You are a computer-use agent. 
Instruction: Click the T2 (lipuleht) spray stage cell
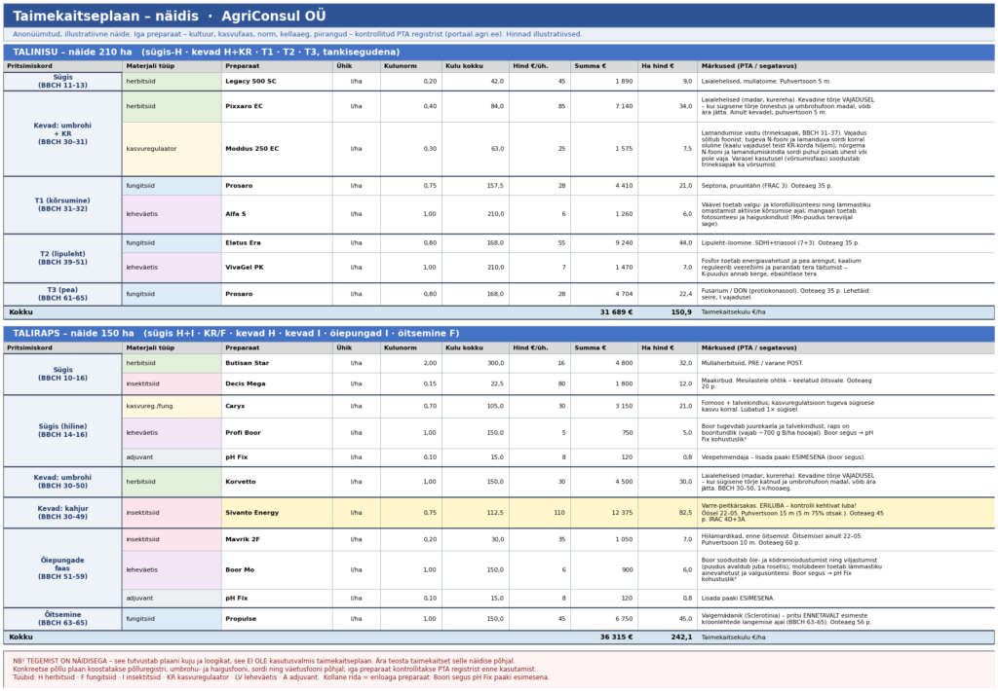point(63,258)
